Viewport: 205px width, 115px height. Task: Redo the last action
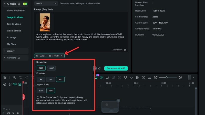[x=27, y=77]
